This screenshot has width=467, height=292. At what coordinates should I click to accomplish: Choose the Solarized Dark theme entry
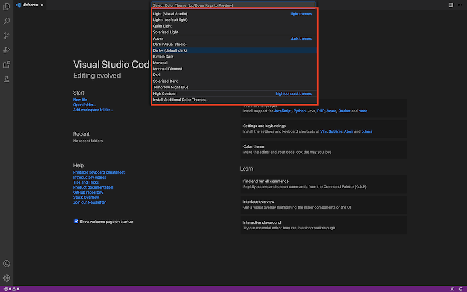point(166,81)
